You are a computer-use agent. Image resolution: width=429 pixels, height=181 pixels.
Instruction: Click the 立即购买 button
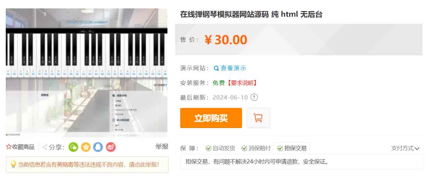[211, 118]
